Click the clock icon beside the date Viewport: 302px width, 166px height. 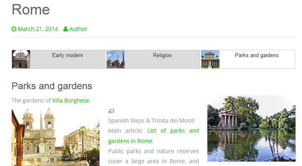(x=14, y=29)
